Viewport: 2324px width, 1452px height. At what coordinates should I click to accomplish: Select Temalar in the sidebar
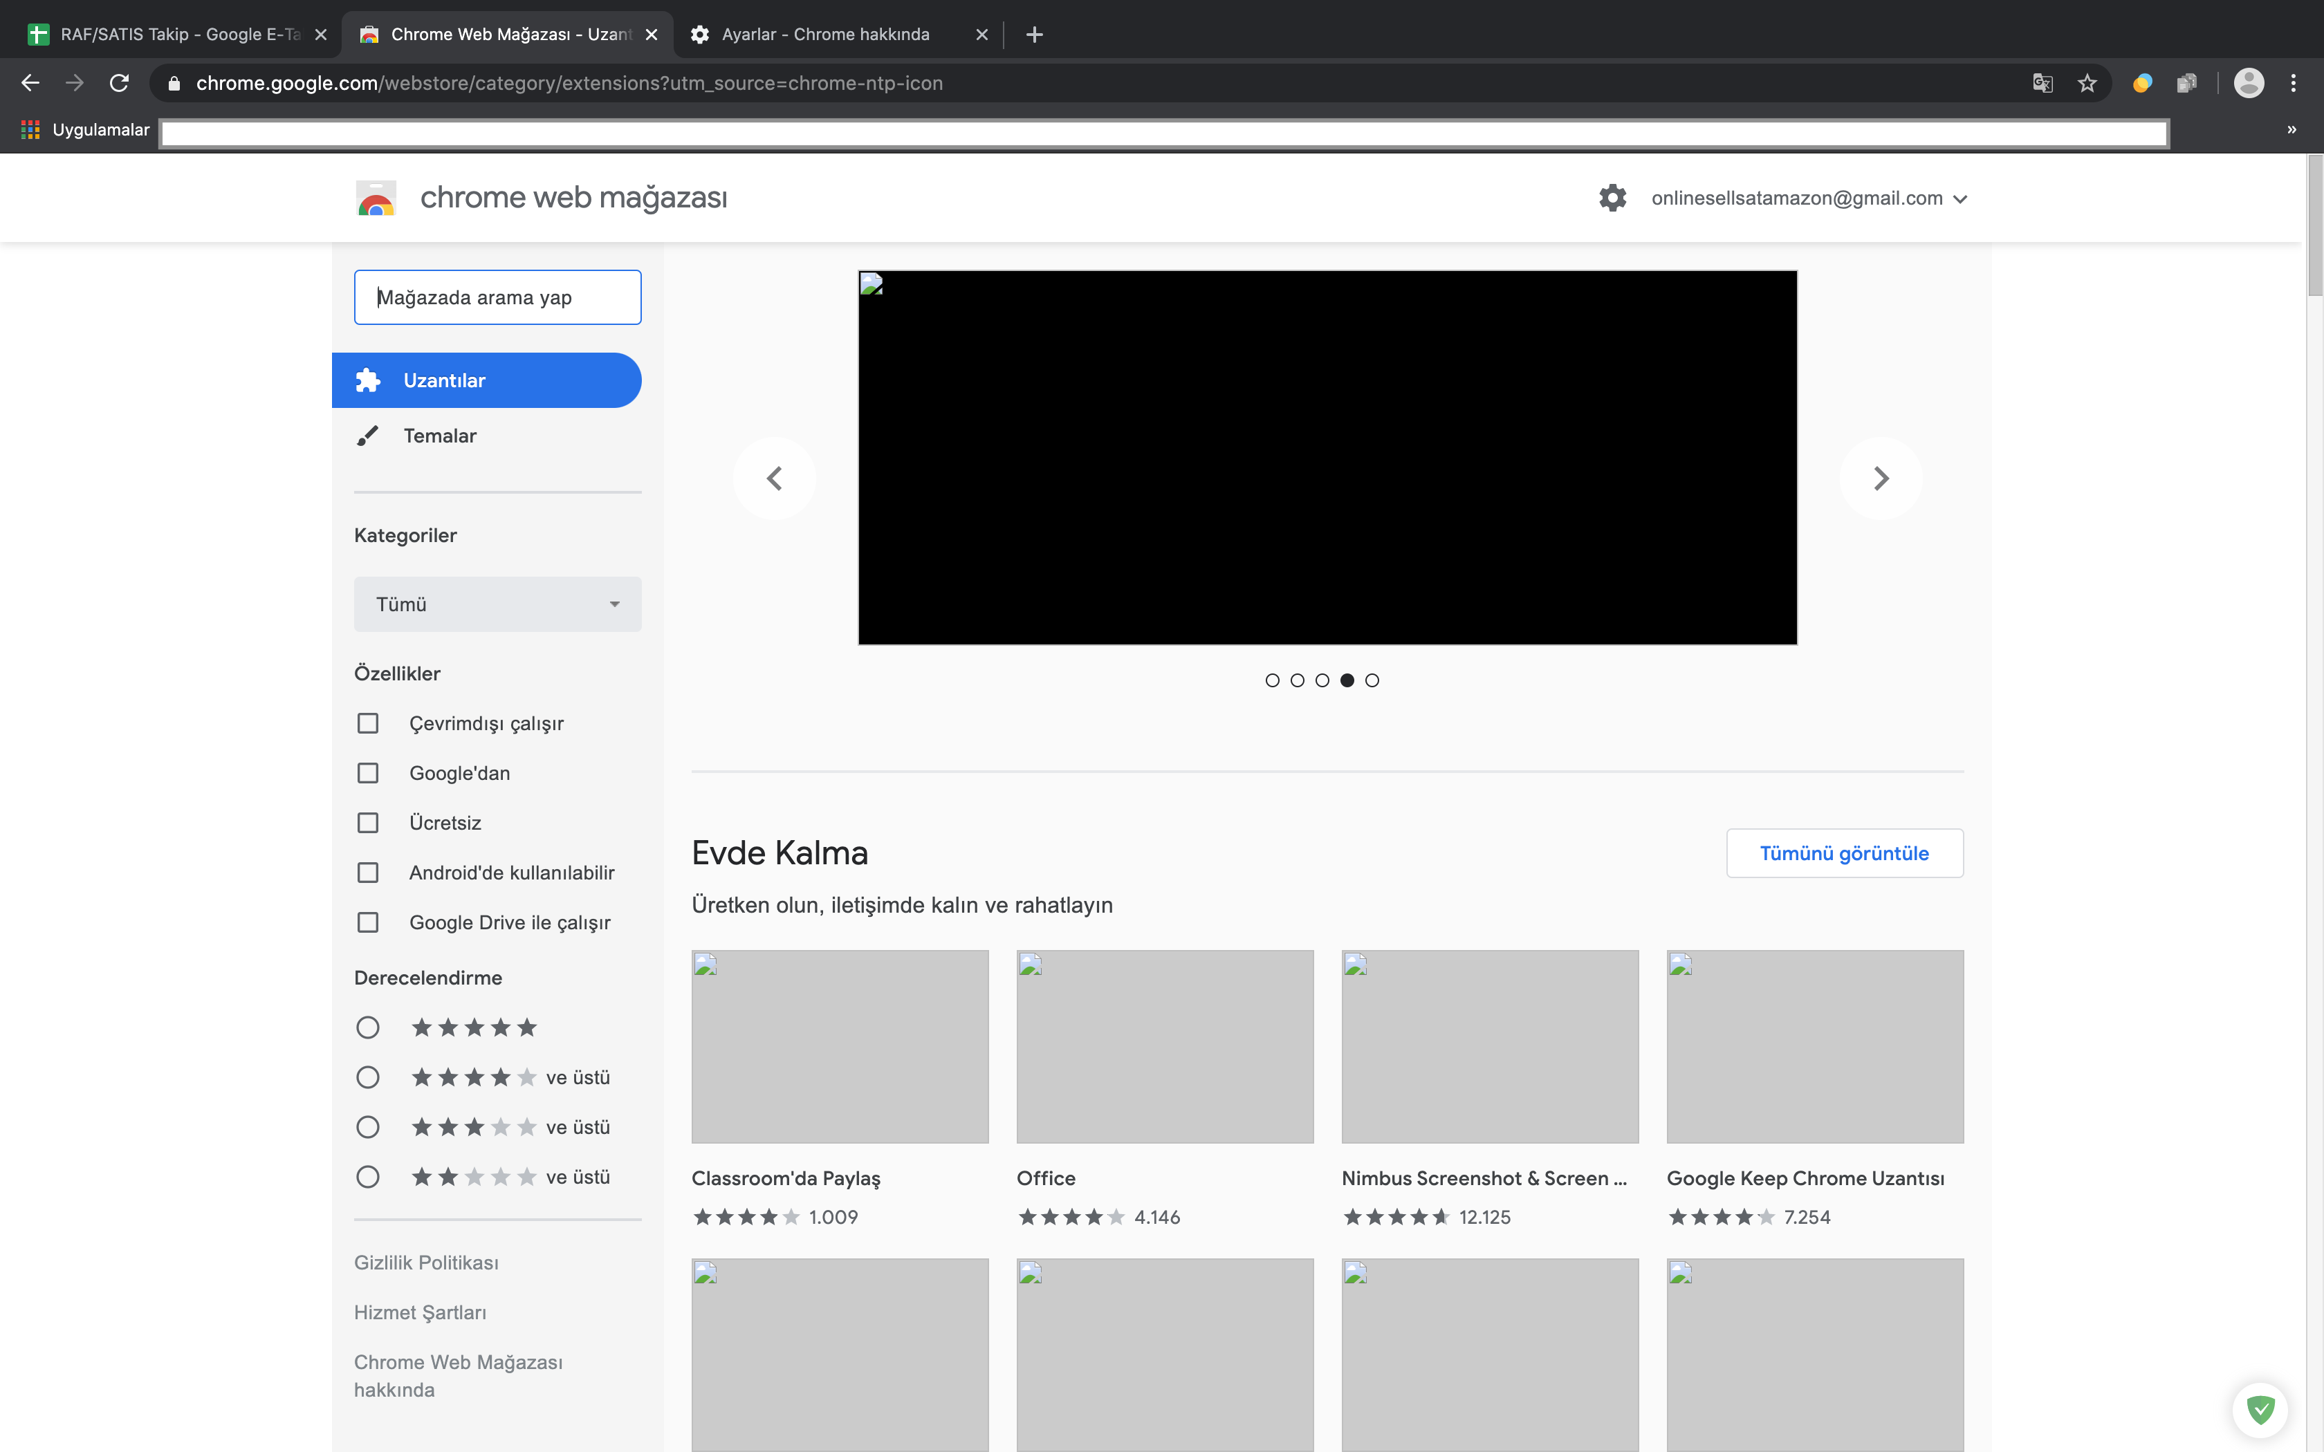(x=440, y=436)
